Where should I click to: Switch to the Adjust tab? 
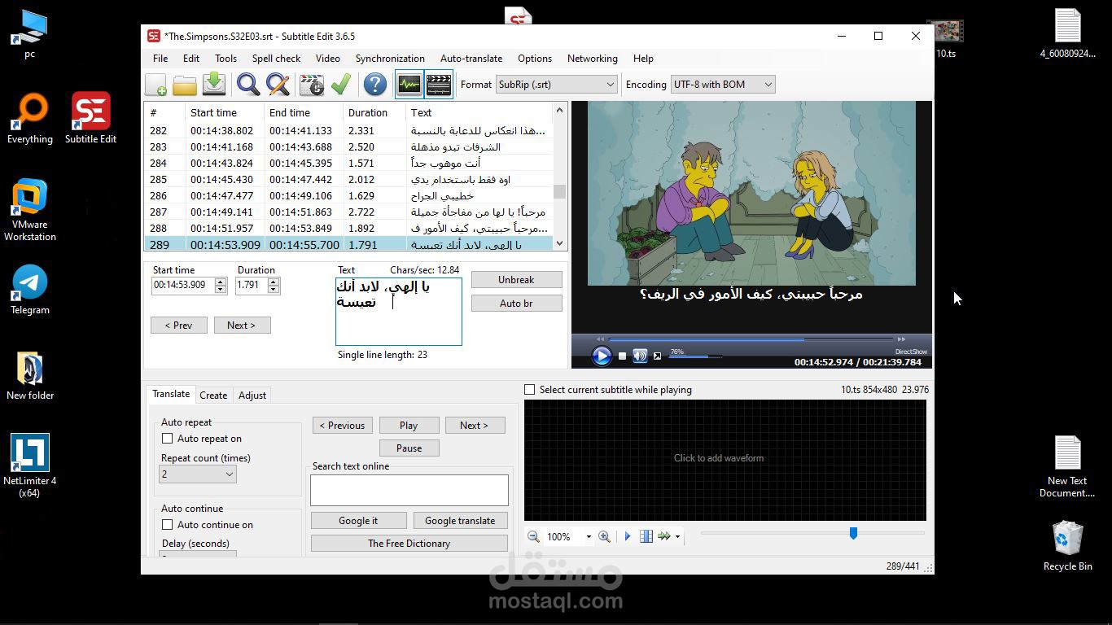point(252,395)
